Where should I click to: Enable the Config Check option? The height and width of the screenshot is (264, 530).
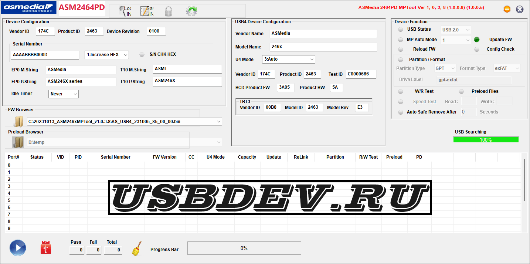[477, 49]
